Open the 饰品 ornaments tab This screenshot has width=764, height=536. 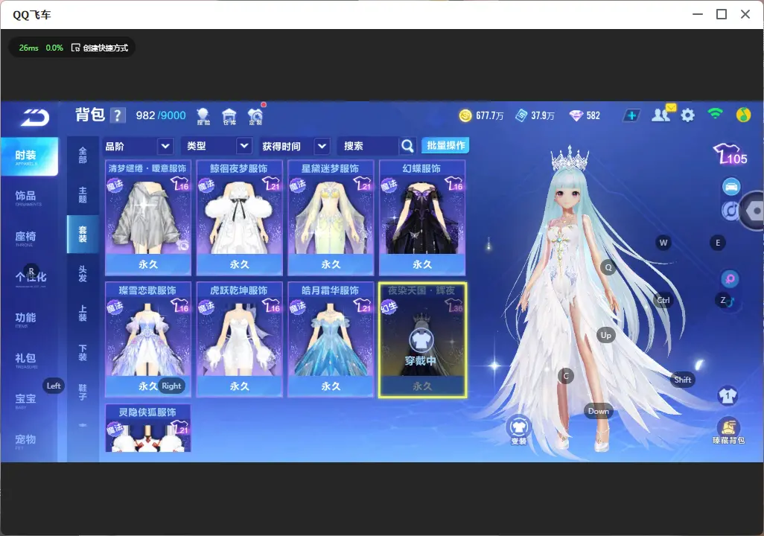[x=29, y=197]
